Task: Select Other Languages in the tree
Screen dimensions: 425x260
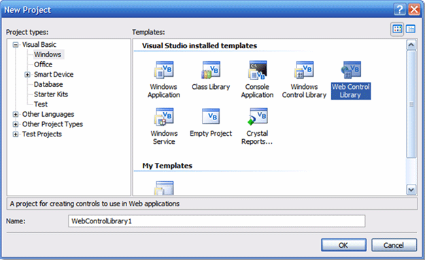Action: (48, 114)
